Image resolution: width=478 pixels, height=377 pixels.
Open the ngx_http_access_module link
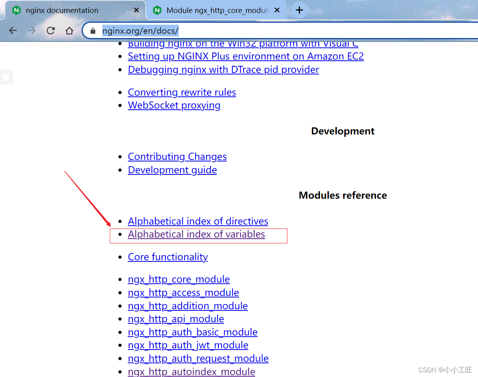point(184,293)
